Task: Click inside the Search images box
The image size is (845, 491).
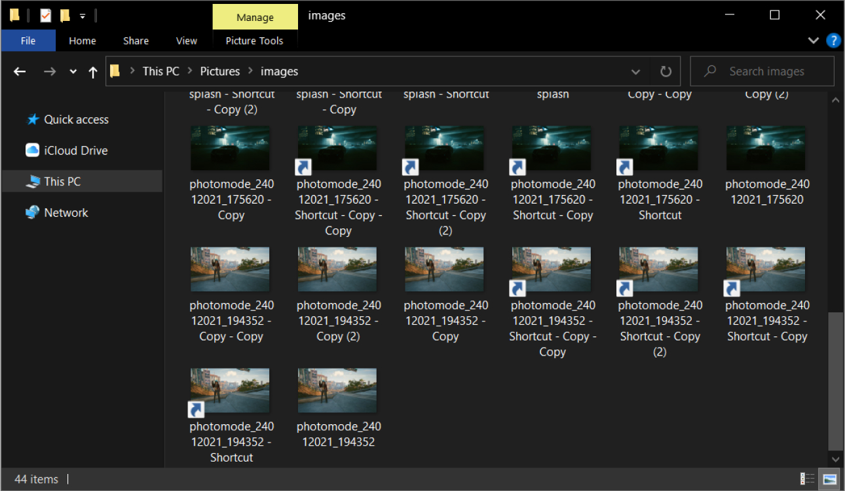Action: pyautogui.click(x=762, y=71)
